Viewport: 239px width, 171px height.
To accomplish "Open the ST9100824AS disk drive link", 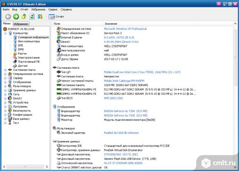I will pyautogui.click(x=121, y=155).
